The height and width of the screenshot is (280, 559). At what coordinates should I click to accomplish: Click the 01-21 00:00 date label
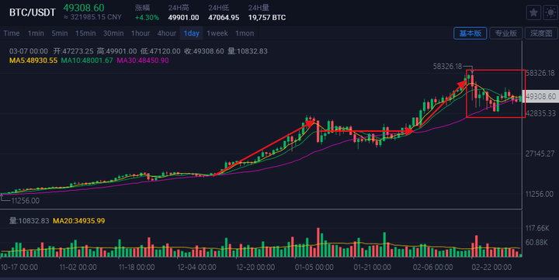click(x=372, y=267)
